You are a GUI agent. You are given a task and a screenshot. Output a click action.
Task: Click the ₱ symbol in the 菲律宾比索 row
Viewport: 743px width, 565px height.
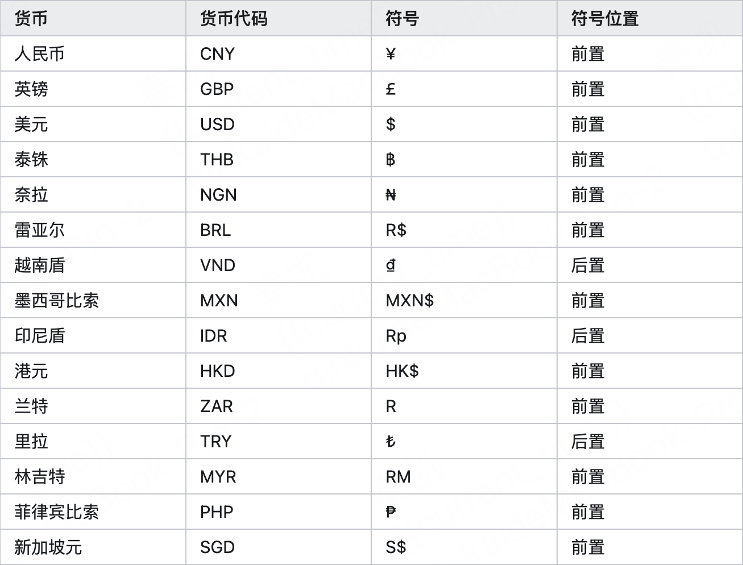pos(391,512)
